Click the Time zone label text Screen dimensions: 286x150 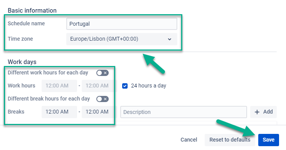[x=20, y=39]
